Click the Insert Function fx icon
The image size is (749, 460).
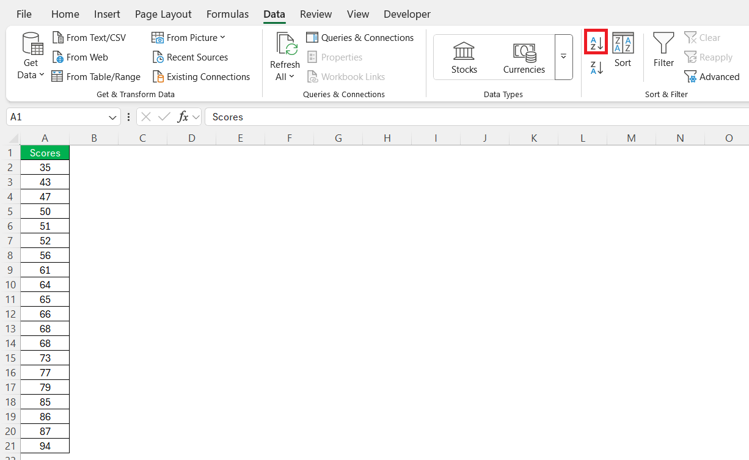183,117
